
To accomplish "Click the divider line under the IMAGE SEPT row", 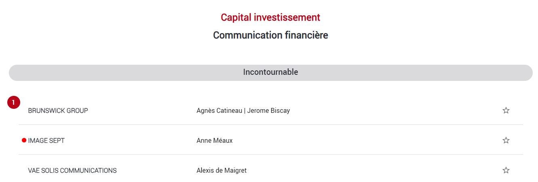I will point(271,154).
